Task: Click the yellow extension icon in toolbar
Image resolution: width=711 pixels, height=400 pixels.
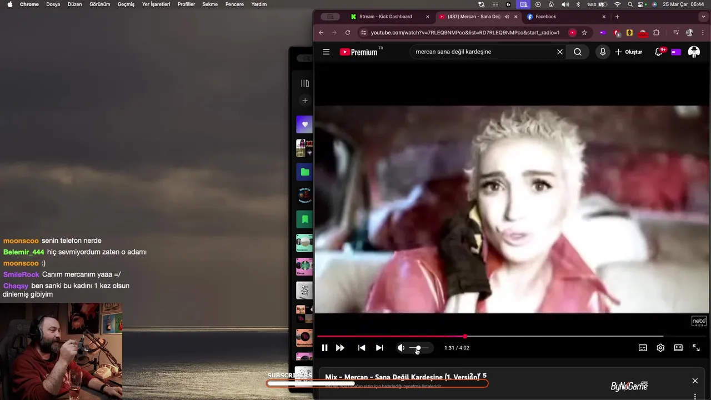Action: click(x=629, y=33)
